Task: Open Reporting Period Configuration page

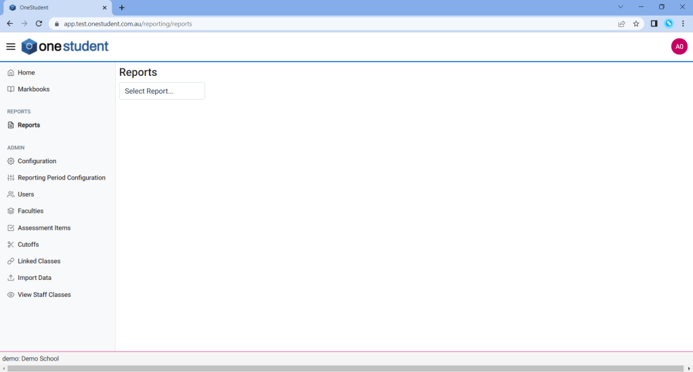Action: click(x=62, y=178)
